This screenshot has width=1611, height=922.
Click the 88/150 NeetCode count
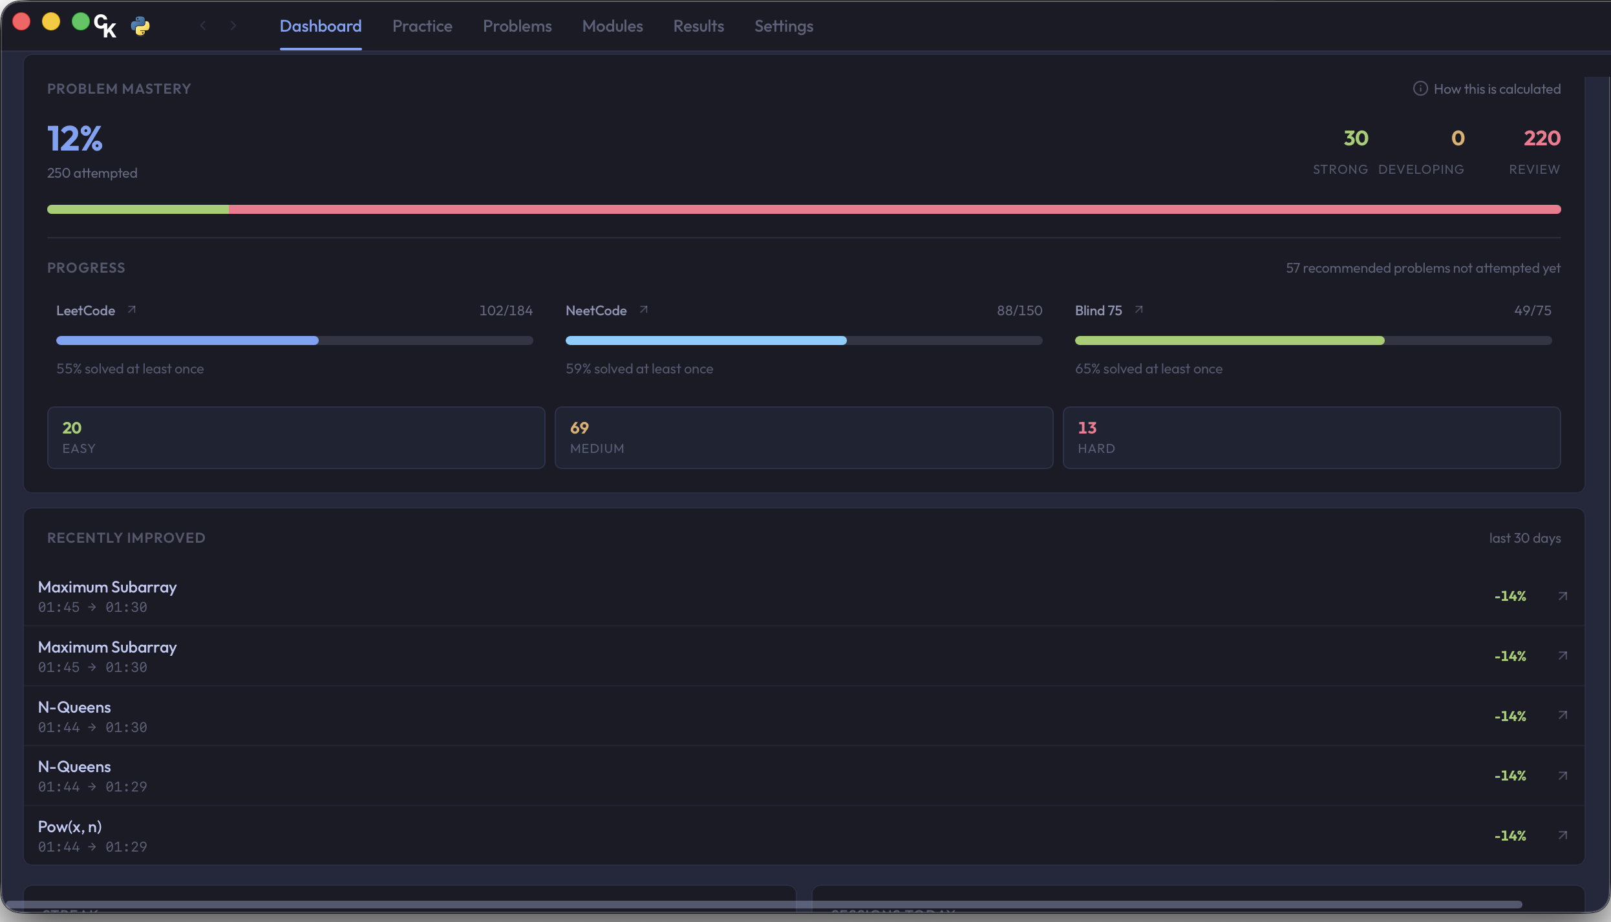click(1019, 311)
